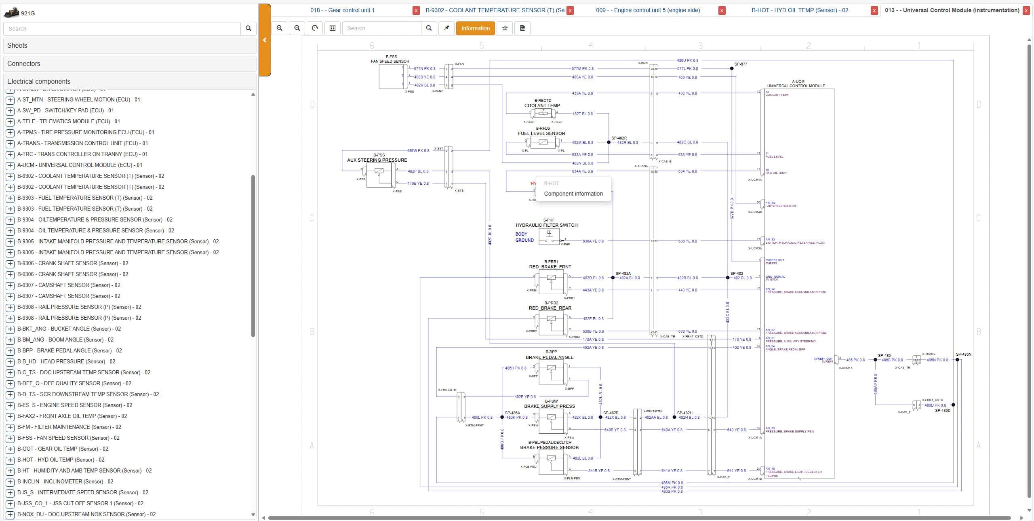Click the fit-to-screen grid icon

[x=333, y=28]
